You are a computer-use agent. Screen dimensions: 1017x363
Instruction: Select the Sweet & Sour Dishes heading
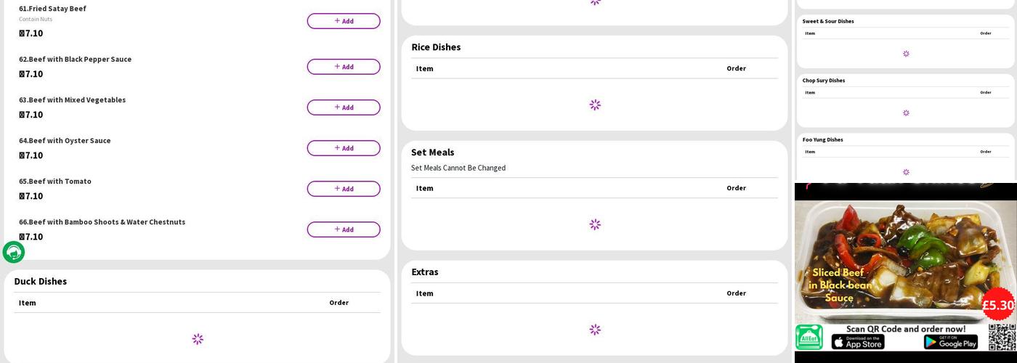[828, 22]
